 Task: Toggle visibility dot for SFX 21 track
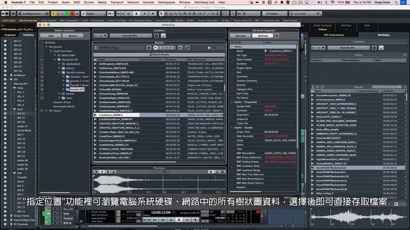click(5, 41)
